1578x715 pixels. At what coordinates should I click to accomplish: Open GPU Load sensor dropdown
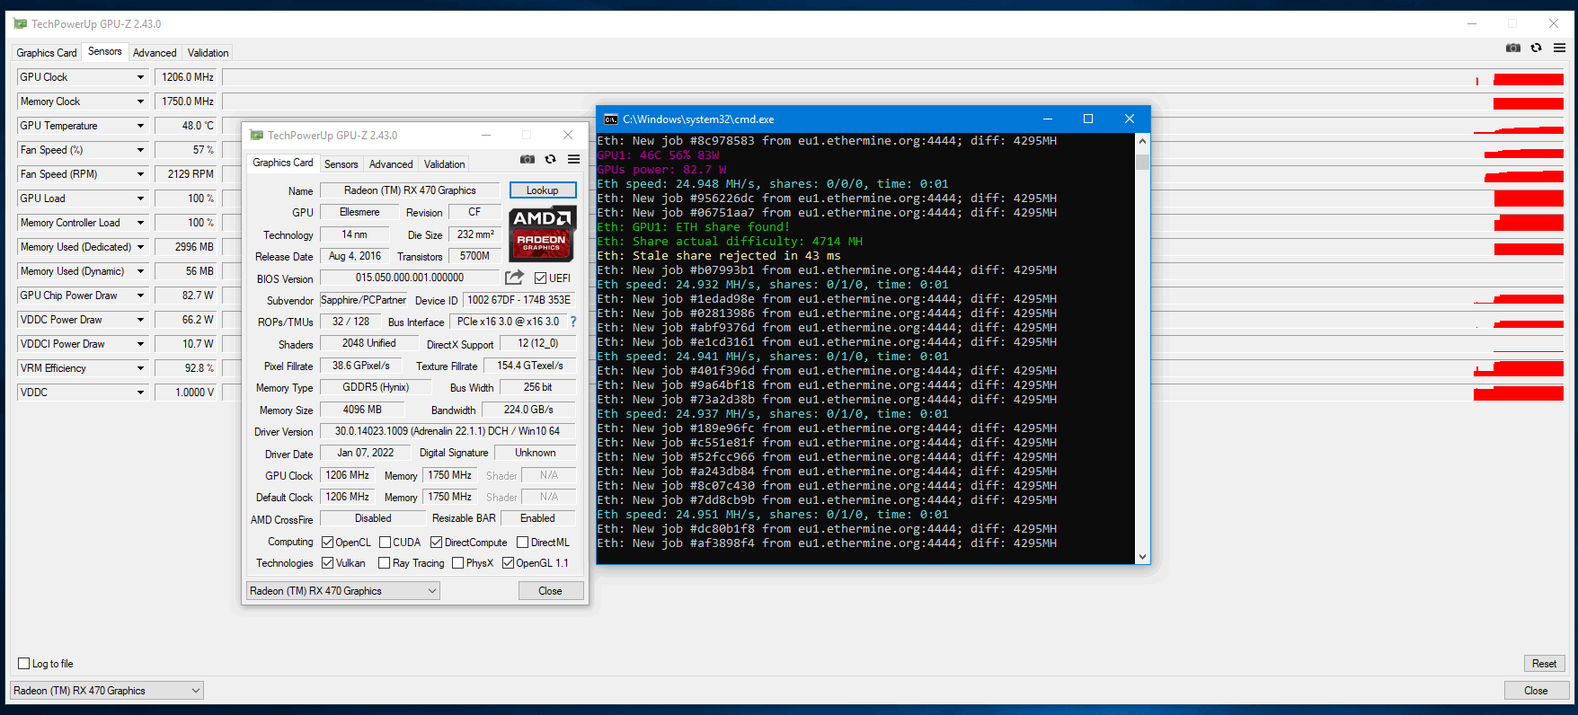[x=140, y=199]
